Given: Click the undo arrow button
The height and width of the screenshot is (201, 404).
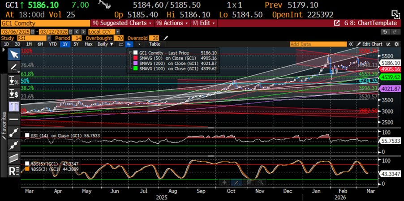Looking at the screenshot, I should 385,32.
